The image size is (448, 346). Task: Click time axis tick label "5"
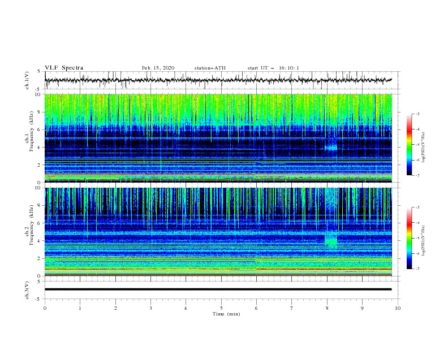point(221,308)
